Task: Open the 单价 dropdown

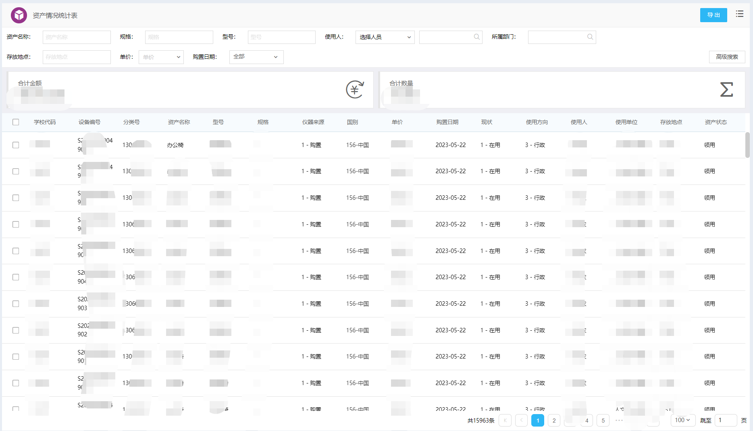Action: [161, 57]
